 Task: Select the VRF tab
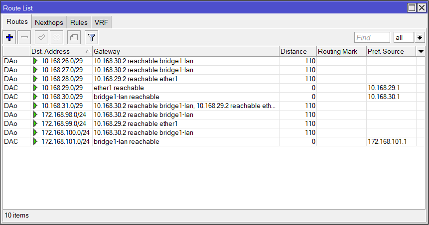coord(102,22)
